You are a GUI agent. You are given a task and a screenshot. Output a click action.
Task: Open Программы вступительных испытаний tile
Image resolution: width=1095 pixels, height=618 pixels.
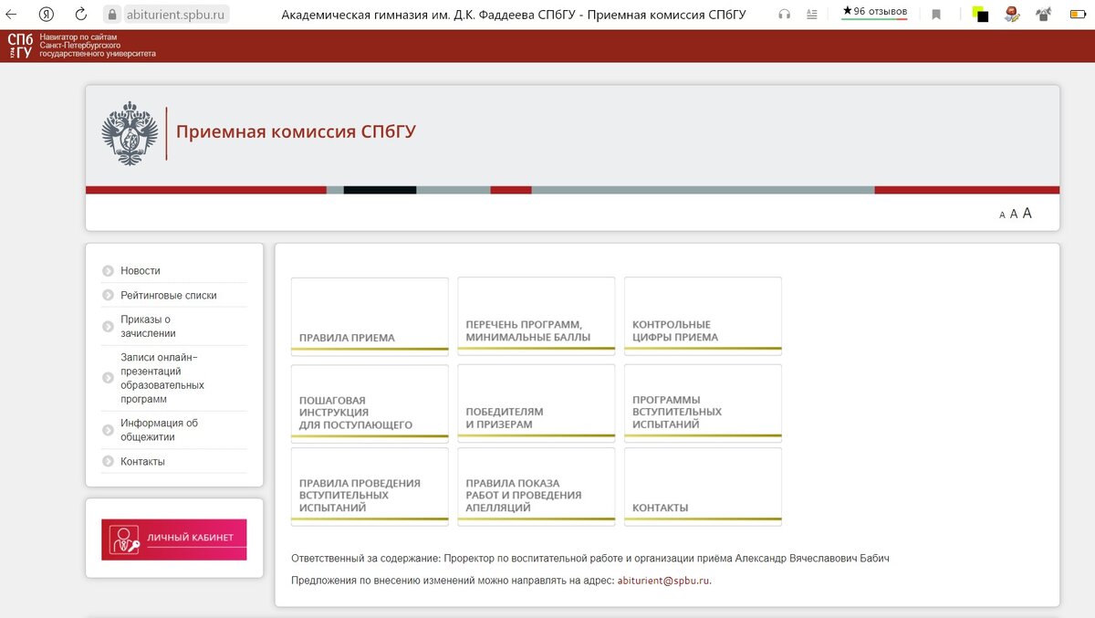[x=703, y=403]
